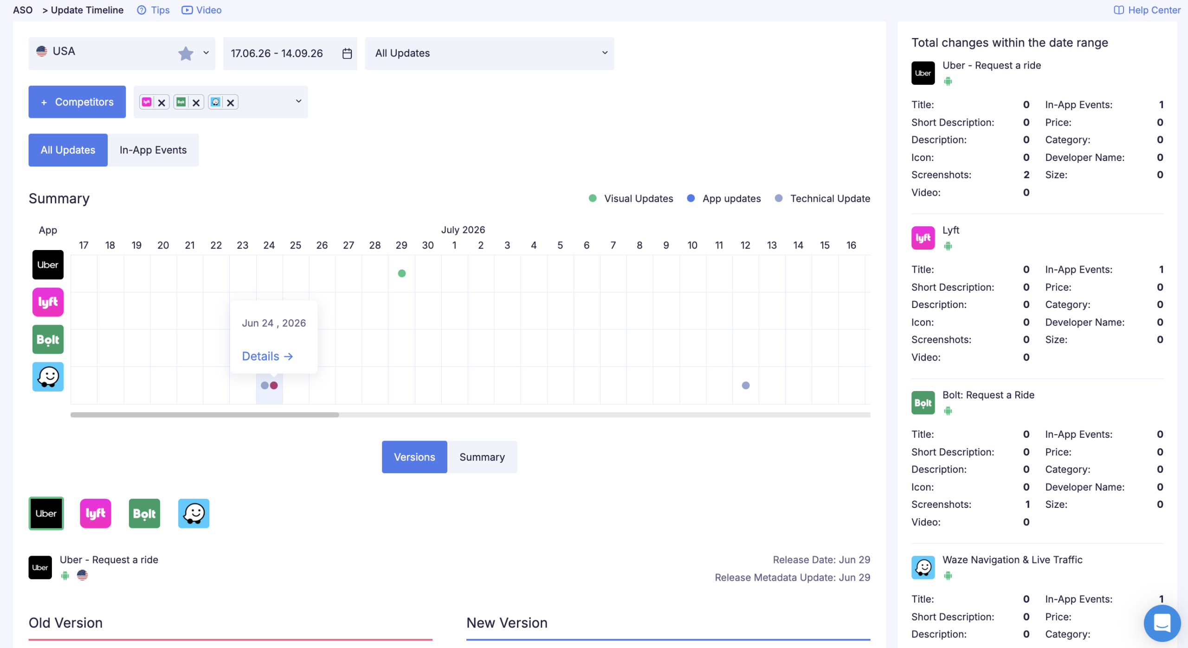Open the Help Center link
The width and height of the screenshot is (1188, 648).
click(1155, 10)
